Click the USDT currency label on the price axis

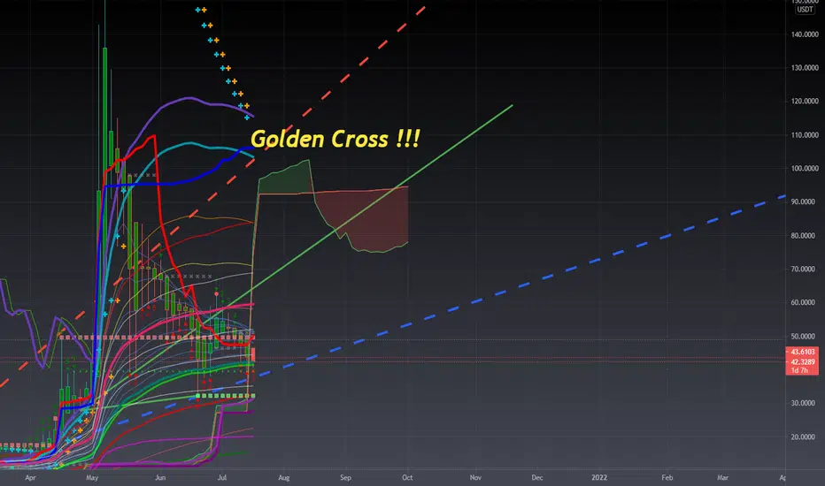(805, 10)
